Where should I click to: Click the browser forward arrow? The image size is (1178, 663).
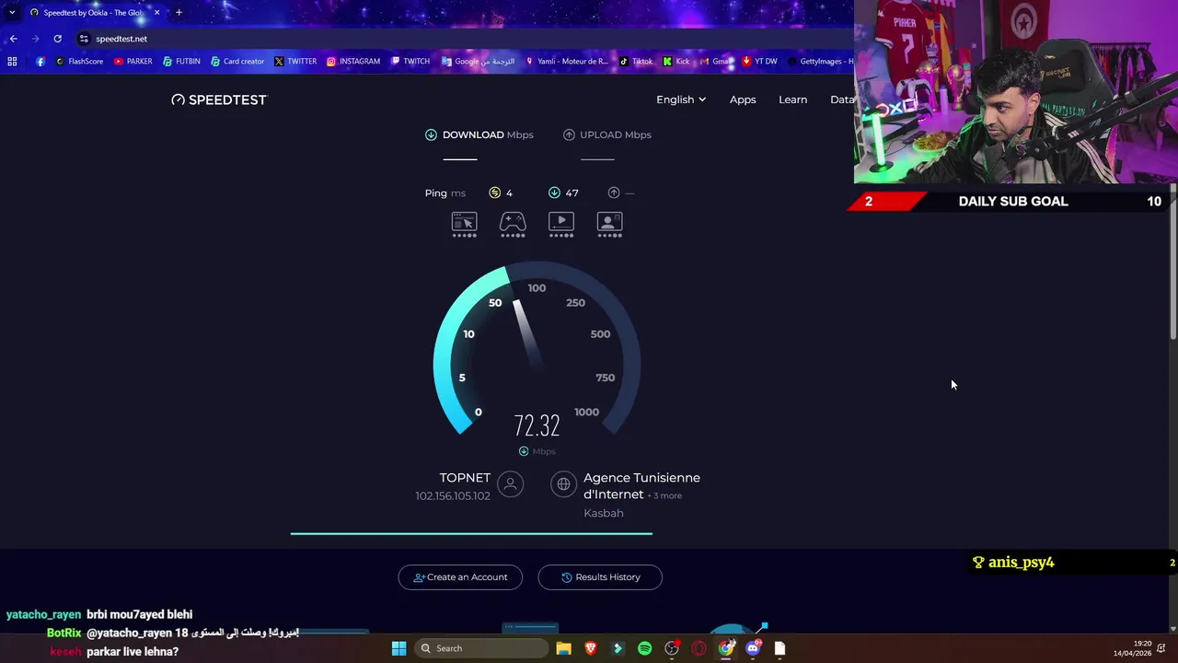tap(36, 39)
